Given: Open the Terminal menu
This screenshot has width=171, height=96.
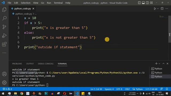Looking at the screenshot, I should pos(58,3).
